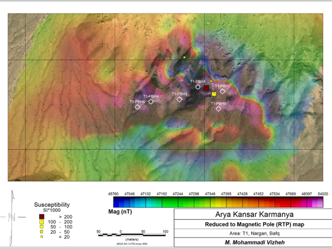Click the yellow 50 - 100 legend swatch
This screenshot has height=249, width=332.
(42, 227)
